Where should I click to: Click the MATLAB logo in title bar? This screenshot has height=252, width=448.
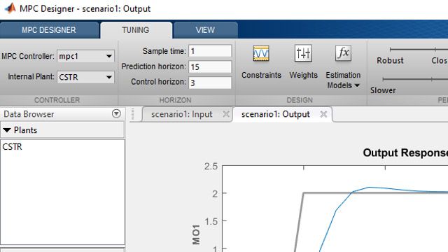pos(10,8)
